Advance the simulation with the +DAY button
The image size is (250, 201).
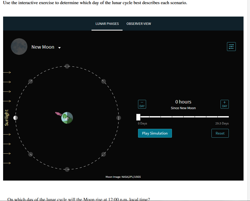(x=224, y=104)
